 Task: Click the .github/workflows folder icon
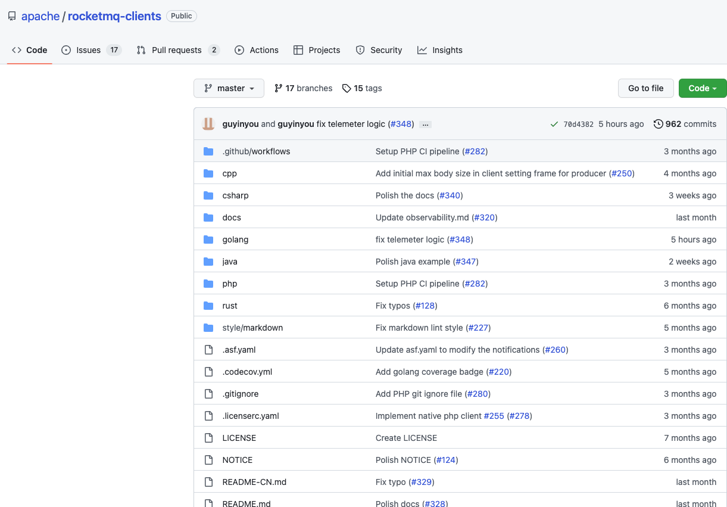(x=208, y=151)
